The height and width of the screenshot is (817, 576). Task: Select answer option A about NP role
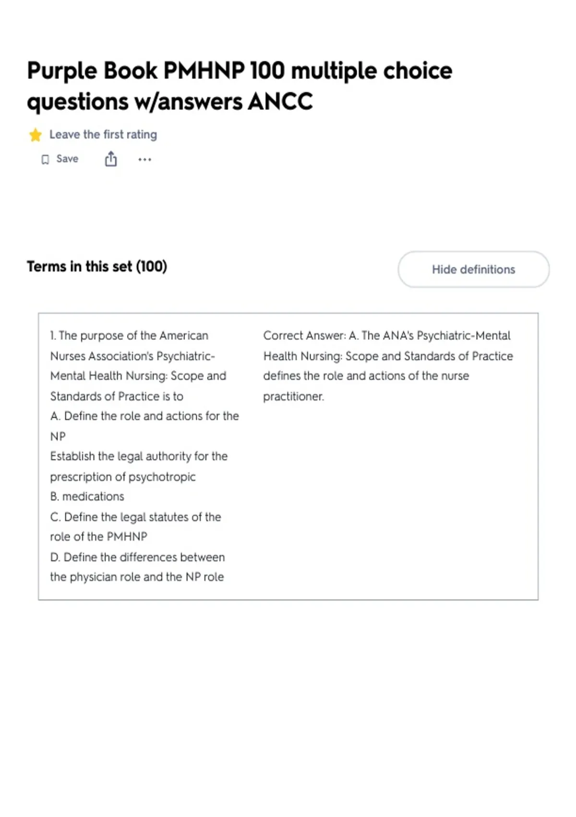(144, 426)
